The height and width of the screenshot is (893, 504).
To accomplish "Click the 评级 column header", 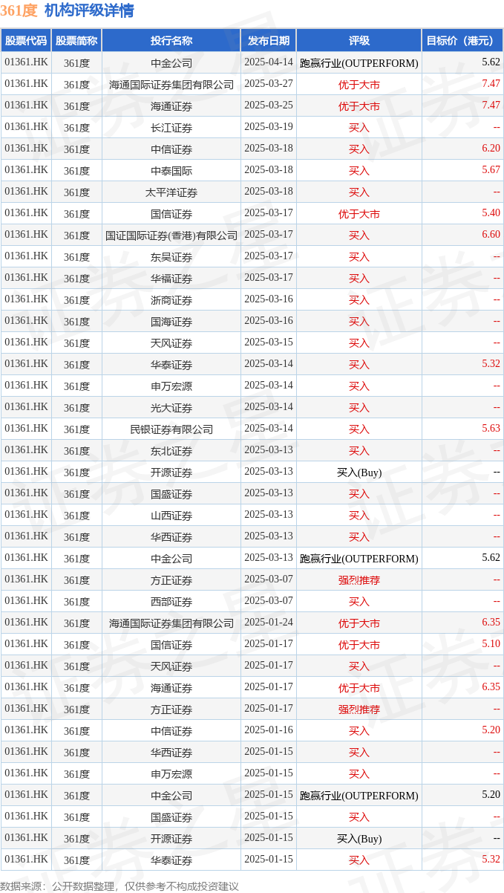I will [x=359, y=41].
